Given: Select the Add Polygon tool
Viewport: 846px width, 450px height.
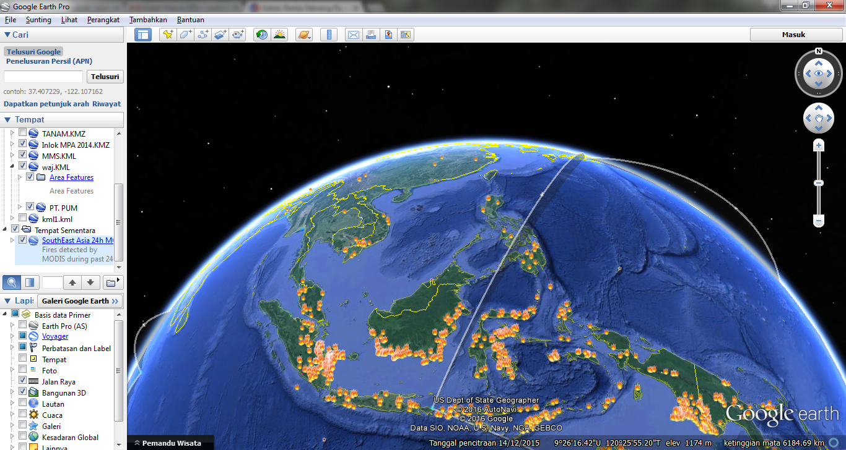Looking at the screenshot, I should pos(185,35).
